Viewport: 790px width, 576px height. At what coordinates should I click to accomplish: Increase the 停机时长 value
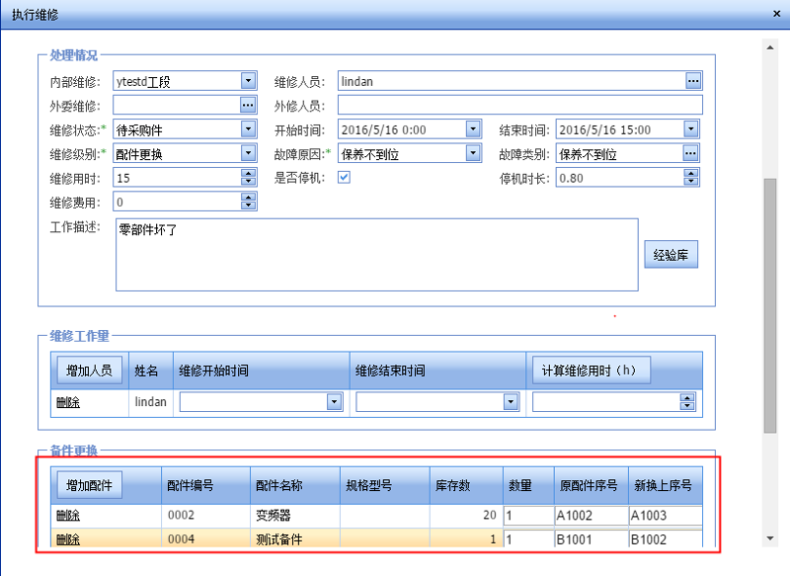690,173
